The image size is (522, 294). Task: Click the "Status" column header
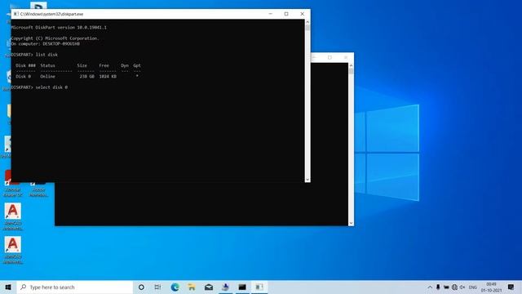47,65
